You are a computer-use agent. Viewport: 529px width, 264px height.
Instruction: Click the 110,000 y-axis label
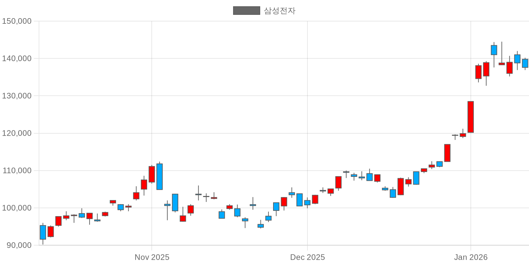(x=17, y=171)
